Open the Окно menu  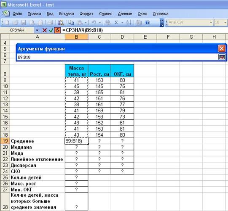click(142, 14)
